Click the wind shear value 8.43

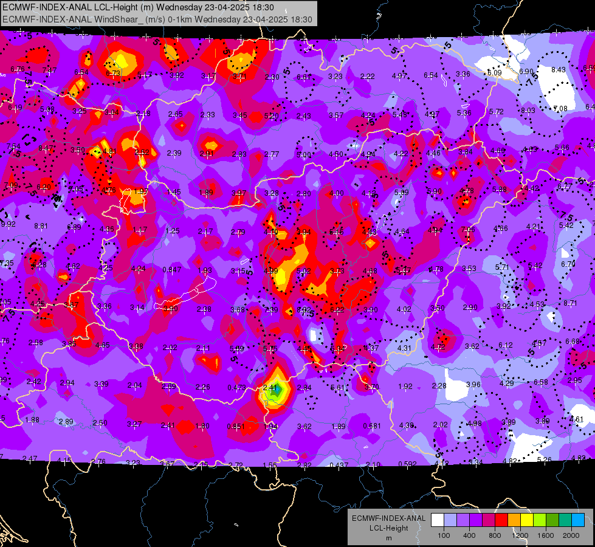point(559,69)
